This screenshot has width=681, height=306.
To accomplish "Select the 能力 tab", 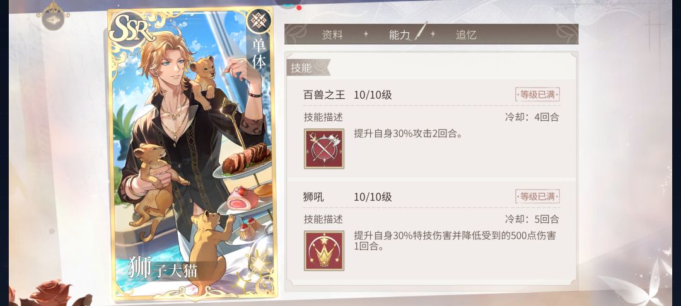I will pyautogui.click(x=400, y=35).
